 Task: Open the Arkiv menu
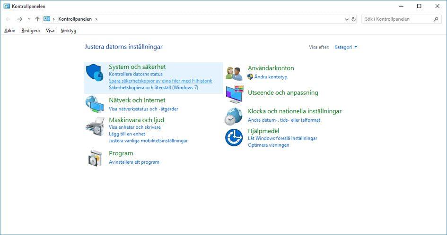pyautogui.click(x=9, y=31)
